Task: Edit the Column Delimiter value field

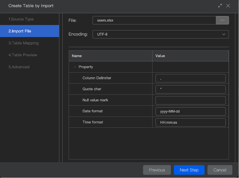Action: [190, 78]
